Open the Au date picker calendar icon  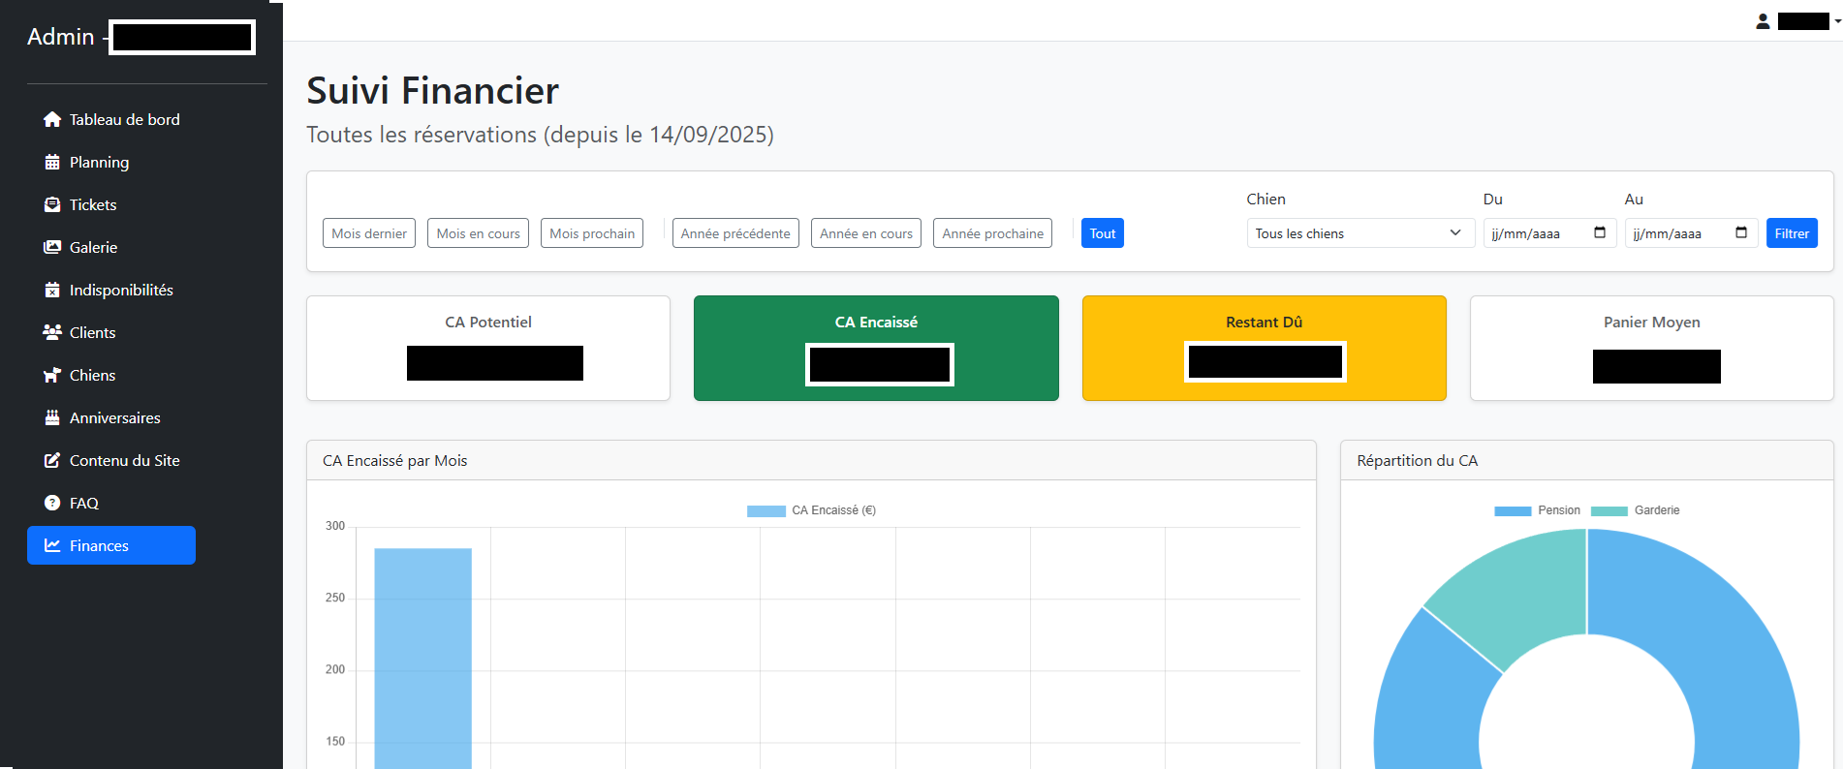pyautogui.click(x=1741, y=232)
